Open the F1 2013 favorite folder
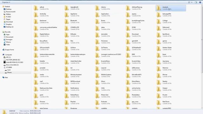The image size is (203, 114). (x=9, y=17)
